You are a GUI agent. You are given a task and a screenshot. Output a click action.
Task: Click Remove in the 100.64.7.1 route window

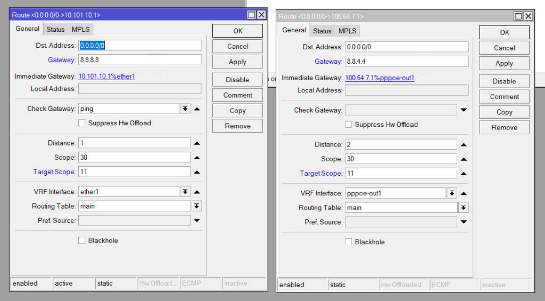tap(504, 127)
